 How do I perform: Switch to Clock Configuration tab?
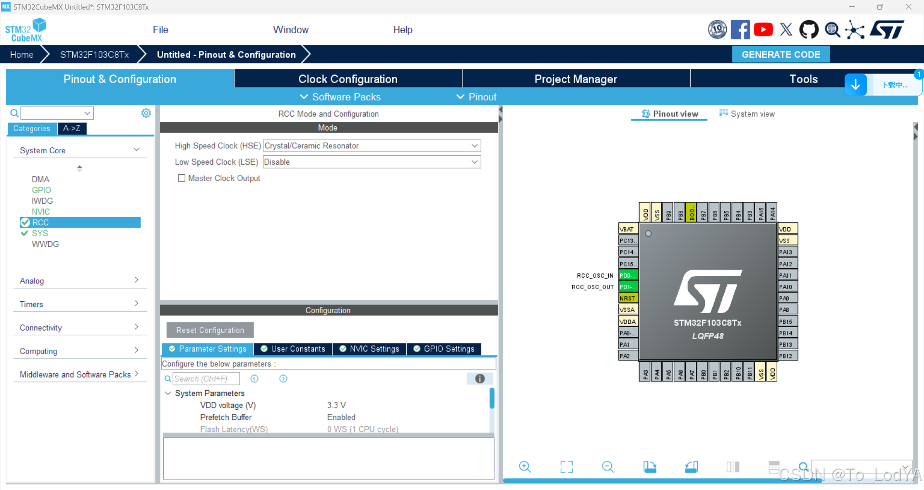coord(348,79)
